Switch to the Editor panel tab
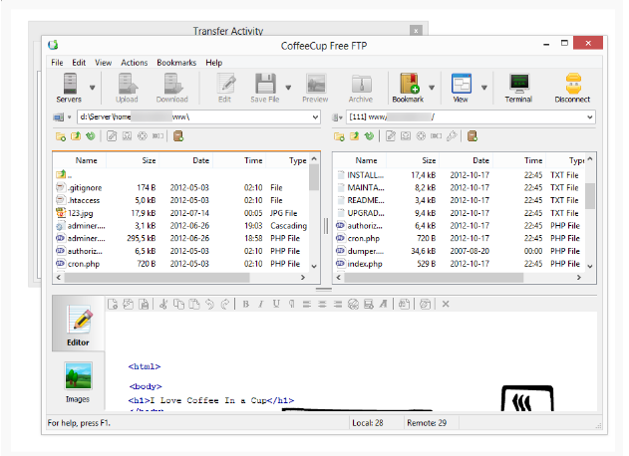 click(x=78, y=325)
